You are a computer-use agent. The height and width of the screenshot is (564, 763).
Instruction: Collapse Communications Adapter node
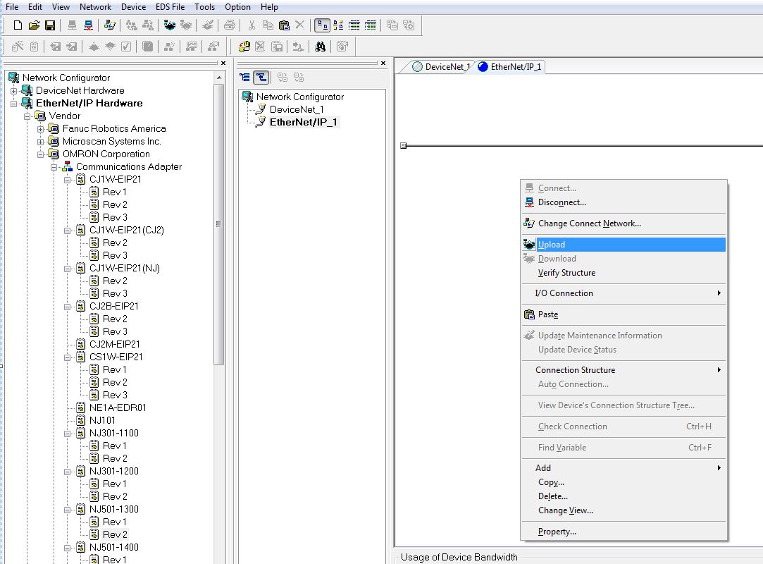(x=54, y=167)
